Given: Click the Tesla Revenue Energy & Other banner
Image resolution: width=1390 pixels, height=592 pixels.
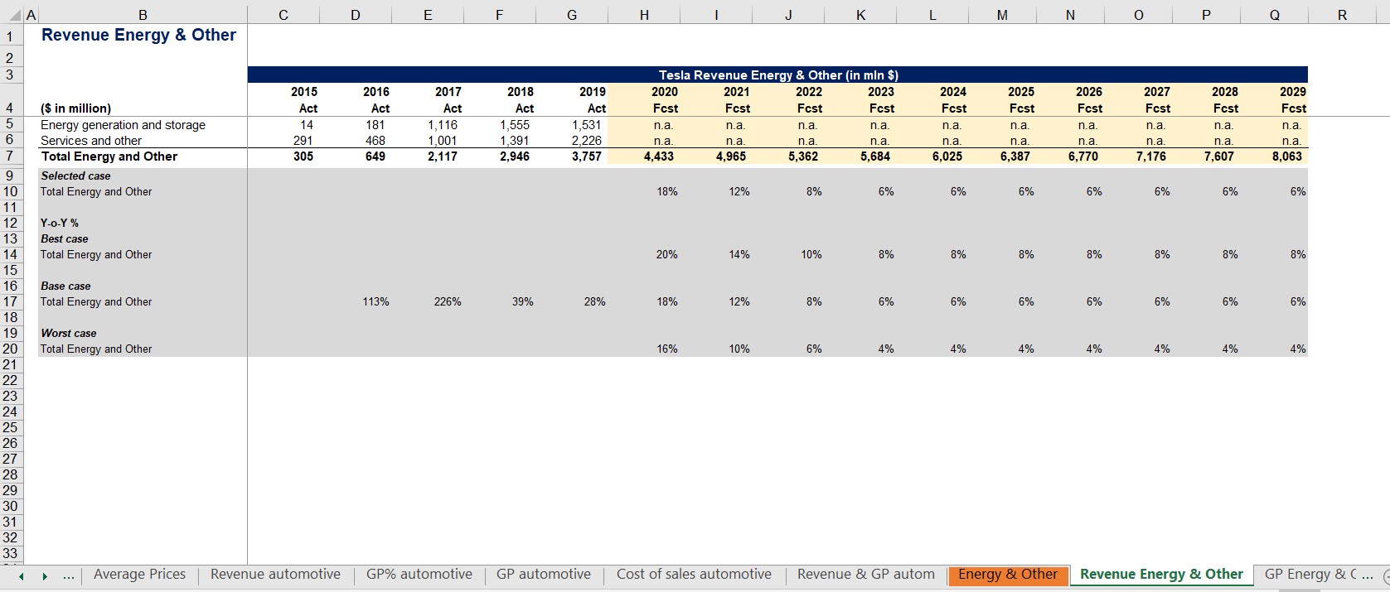Looking at the screenshot, I should pyautogui.click(x=777, y=75).
